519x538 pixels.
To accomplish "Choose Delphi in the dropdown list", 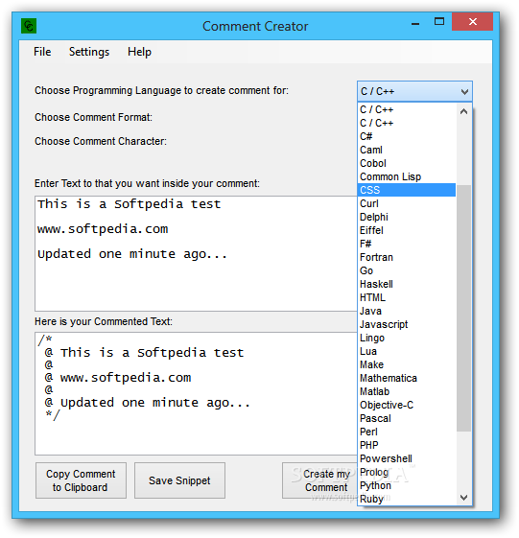I will click(x=407, y=217).
